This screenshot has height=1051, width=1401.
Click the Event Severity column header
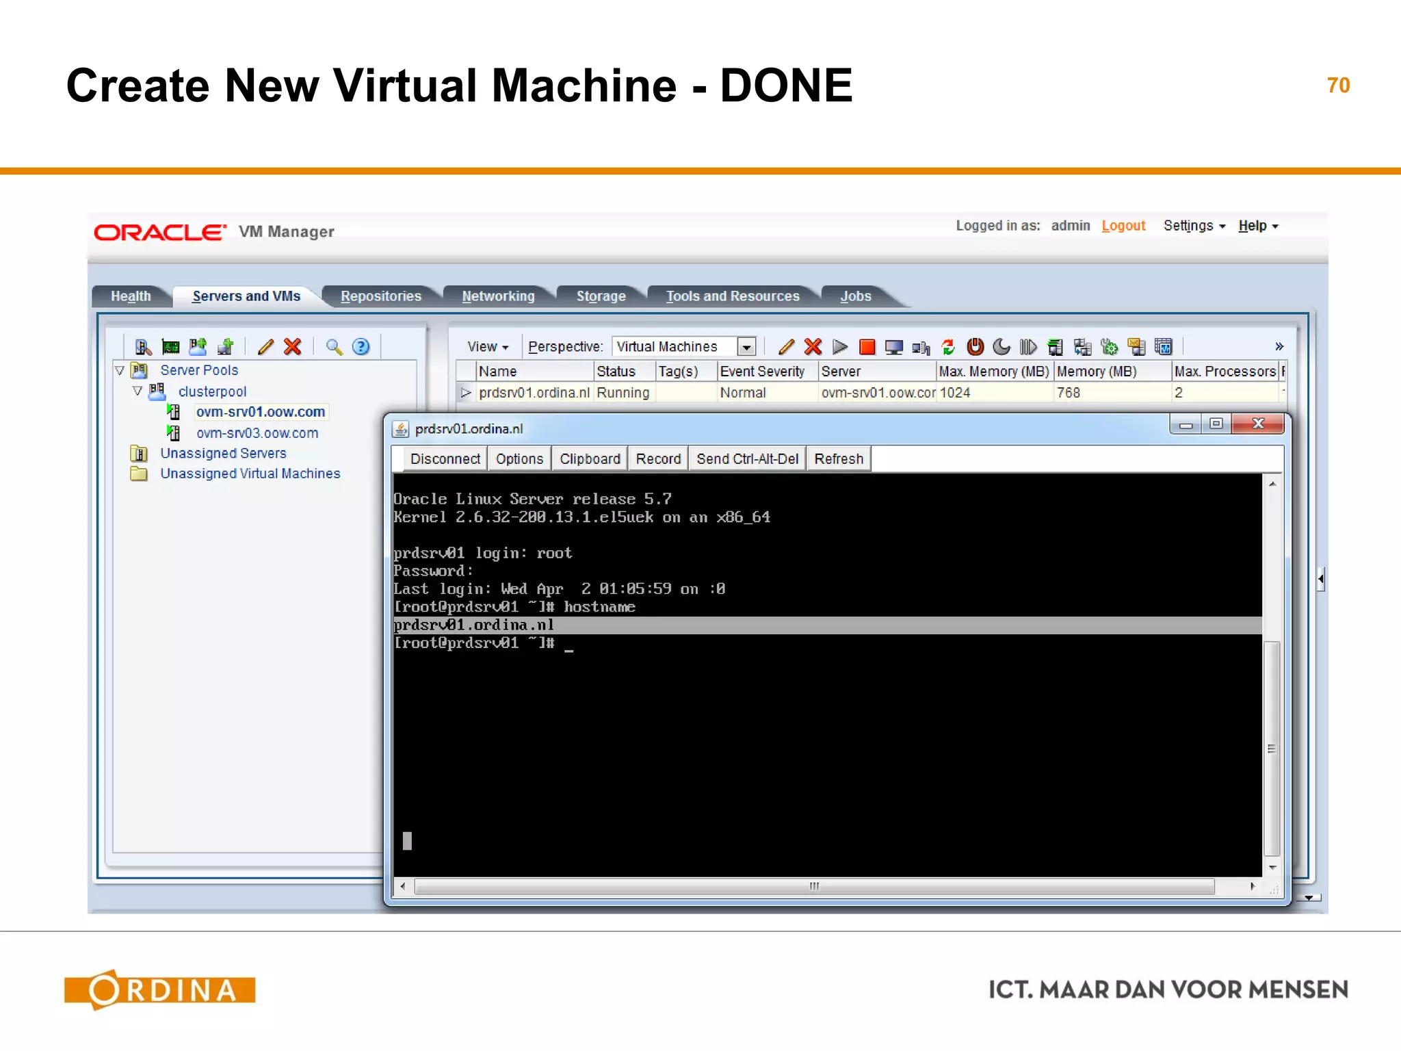pyautogui.click(x=767, y=372)
